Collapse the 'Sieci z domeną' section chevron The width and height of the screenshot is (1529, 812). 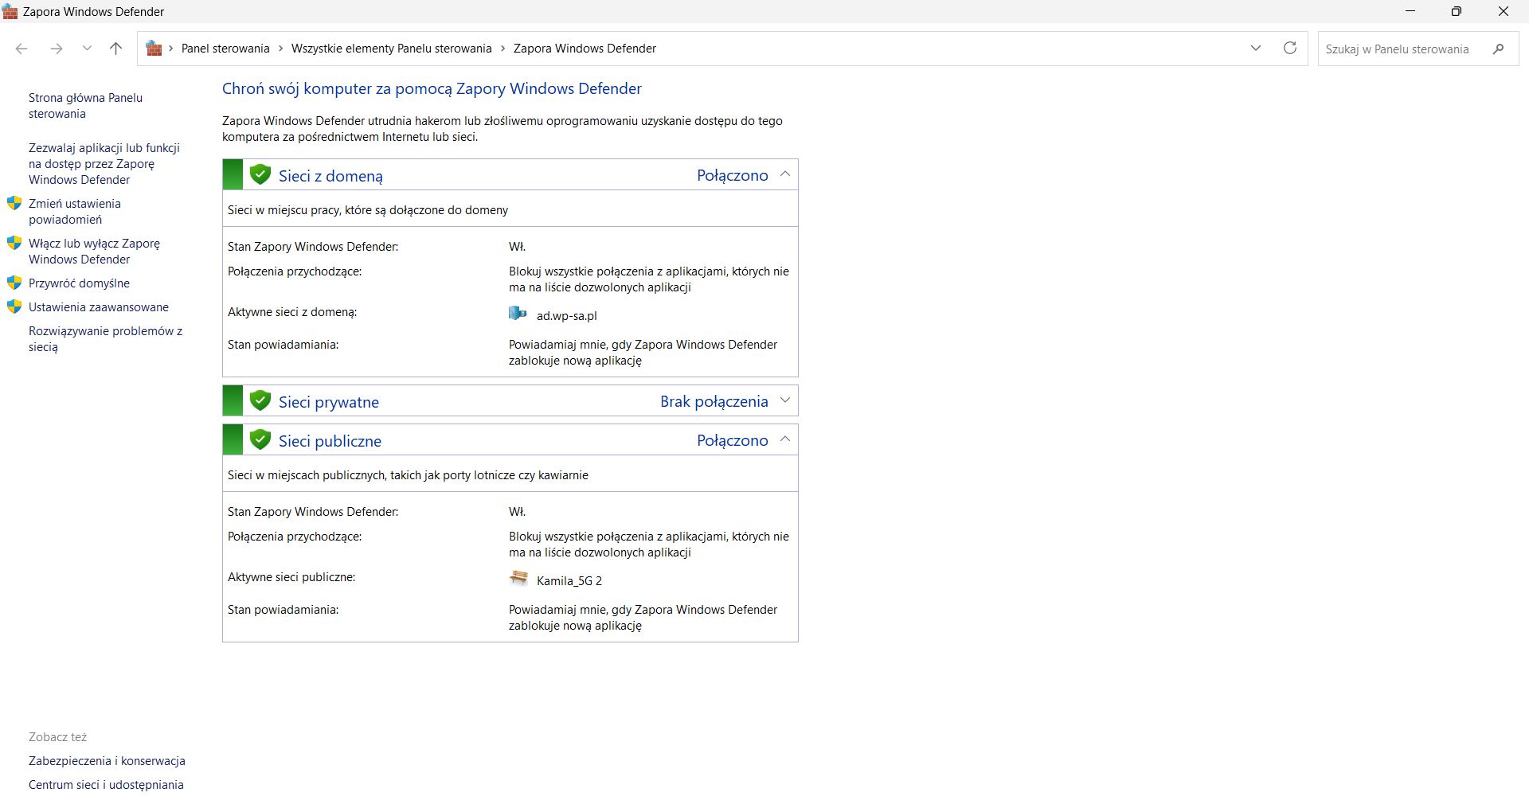click(x=784, y=174)
